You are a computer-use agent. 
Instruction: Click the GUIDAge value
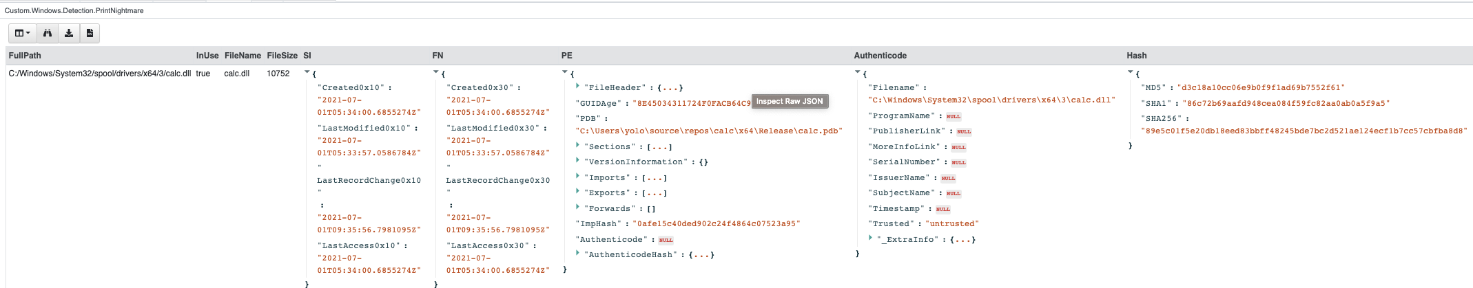[x=692, y=104]
